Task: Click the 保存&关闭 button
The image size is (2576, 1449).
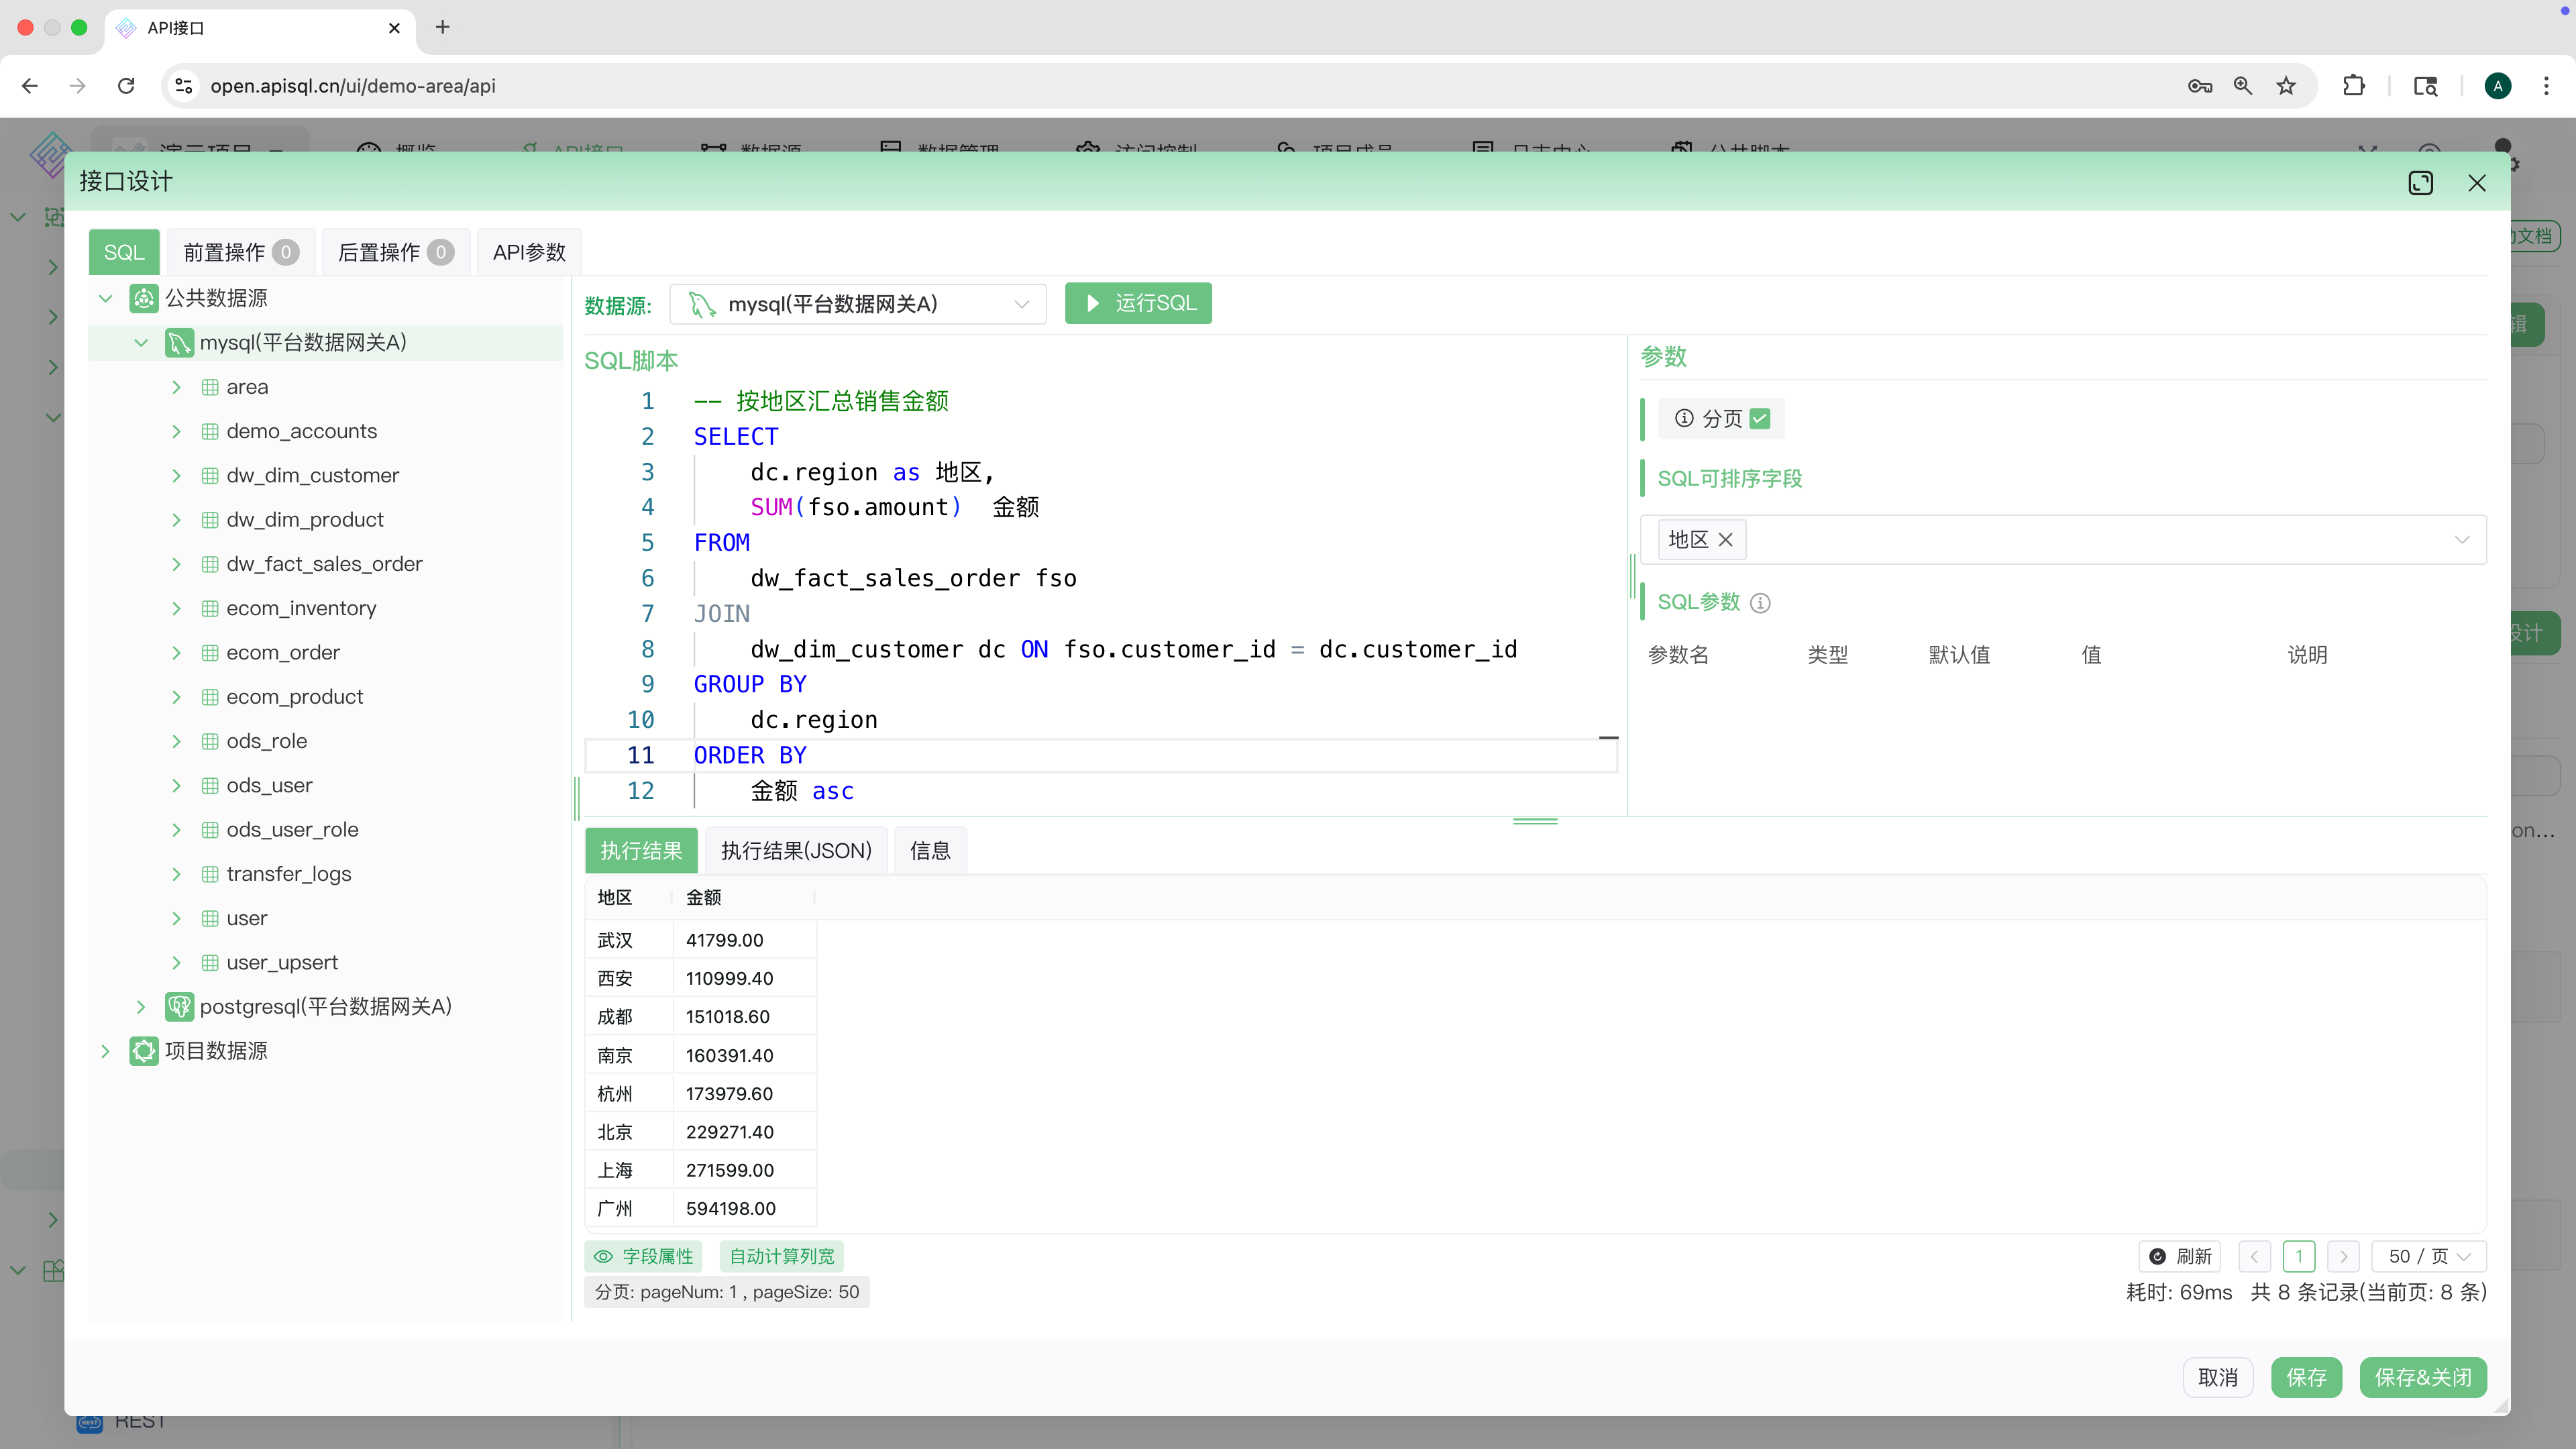Action: (2422, 1377)
